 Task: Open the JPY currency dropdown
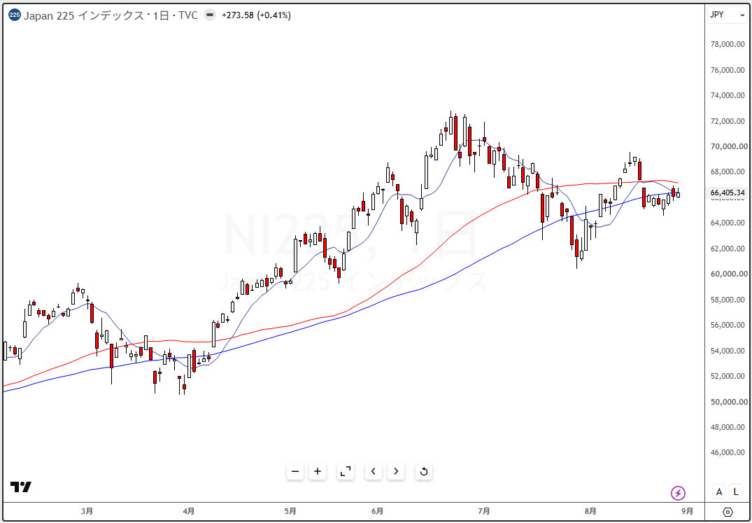point(727,15)
